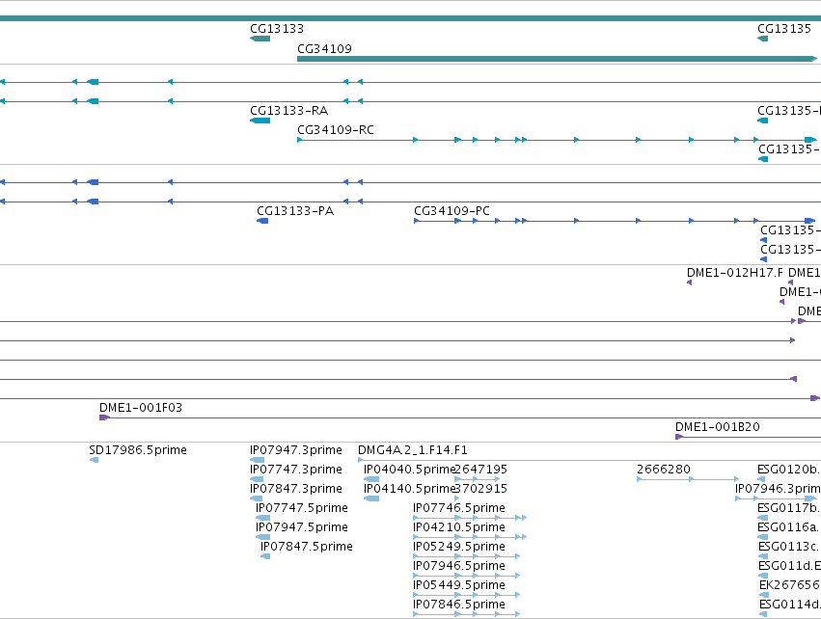Select the IP05449.5prime EST
The width and height of the screenshot is (821, 619).
[x=467, y=595]
